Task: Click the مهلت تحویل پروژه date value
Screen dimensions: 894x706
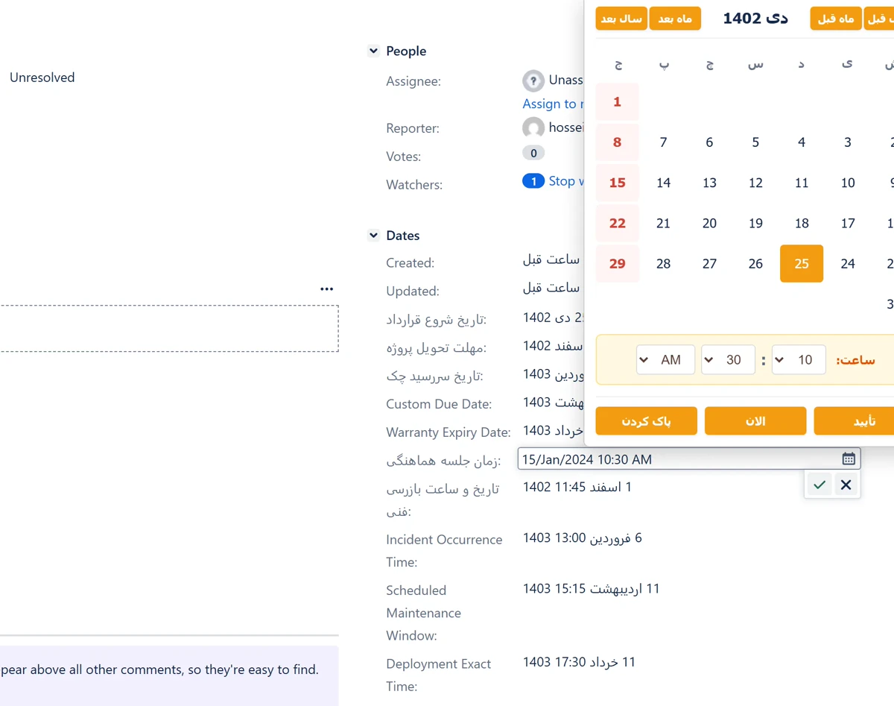Action: pyautogui.click(x=553, y=345)
